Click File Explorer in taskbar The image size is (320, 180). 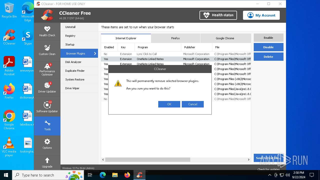115,175
